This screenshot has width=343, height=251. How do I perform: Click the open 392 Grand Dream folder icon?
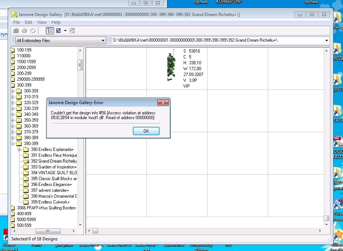[26, 161]
